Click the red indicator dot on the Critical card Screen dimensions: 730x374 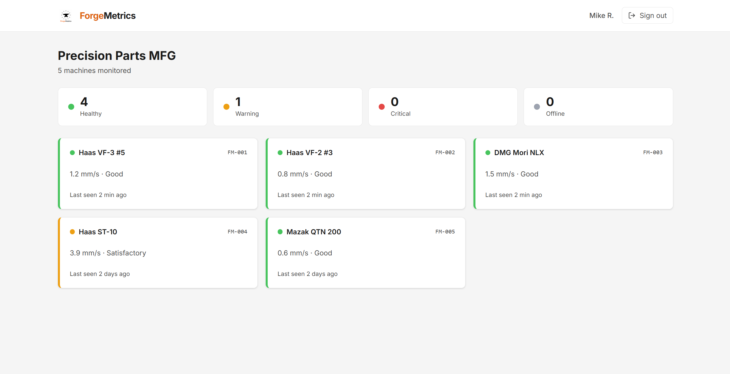pos(382,107)
